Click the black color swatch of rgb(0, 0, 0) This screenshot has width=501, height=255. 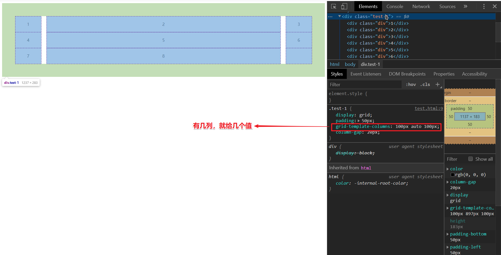(452, 175)
